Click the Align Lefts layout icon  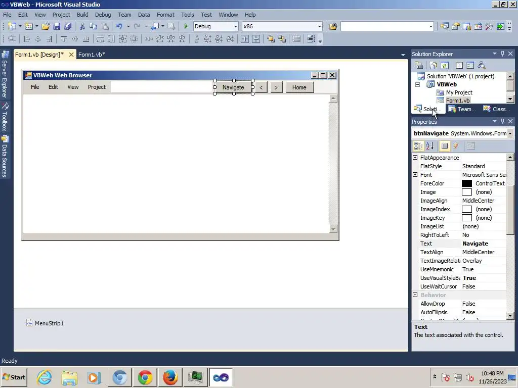point(26,39)
